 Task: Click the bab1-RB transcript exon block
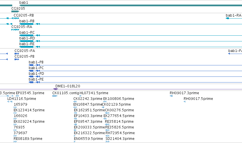pos(26,24)
